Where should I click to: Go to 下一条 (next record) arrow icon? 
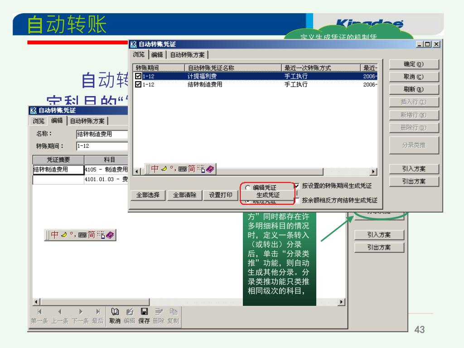(x=81, y=311)
